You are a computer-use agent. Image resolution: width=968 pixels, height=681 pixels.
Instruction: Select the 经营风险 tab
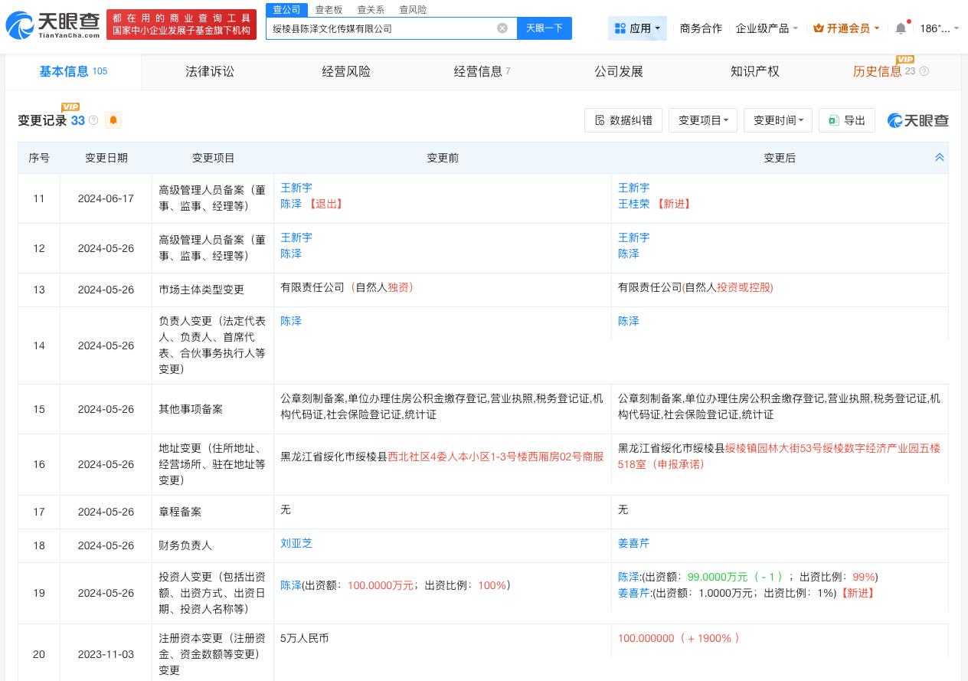click(x=346, y=71)
